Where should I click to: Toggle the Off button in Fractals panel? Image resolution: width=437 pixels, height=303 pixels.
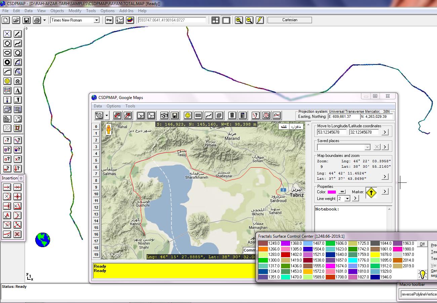pyautogui.click(x=422, y=244)
